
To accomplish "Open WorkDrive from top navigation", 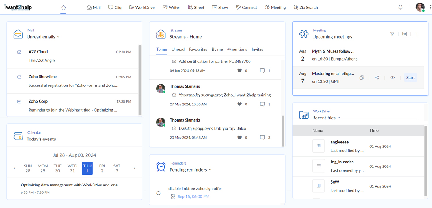I will coord(142,7).
